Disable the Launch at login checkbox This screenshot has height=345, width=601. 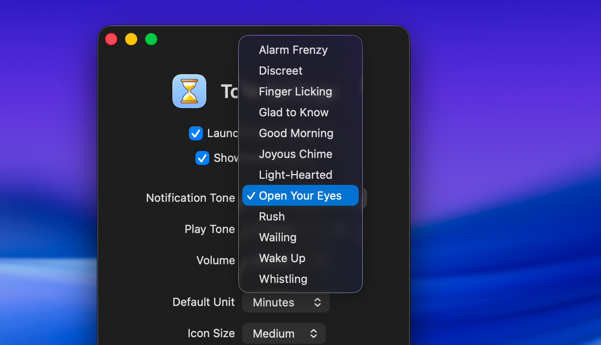pyautogui.click(x=196, y=133)
